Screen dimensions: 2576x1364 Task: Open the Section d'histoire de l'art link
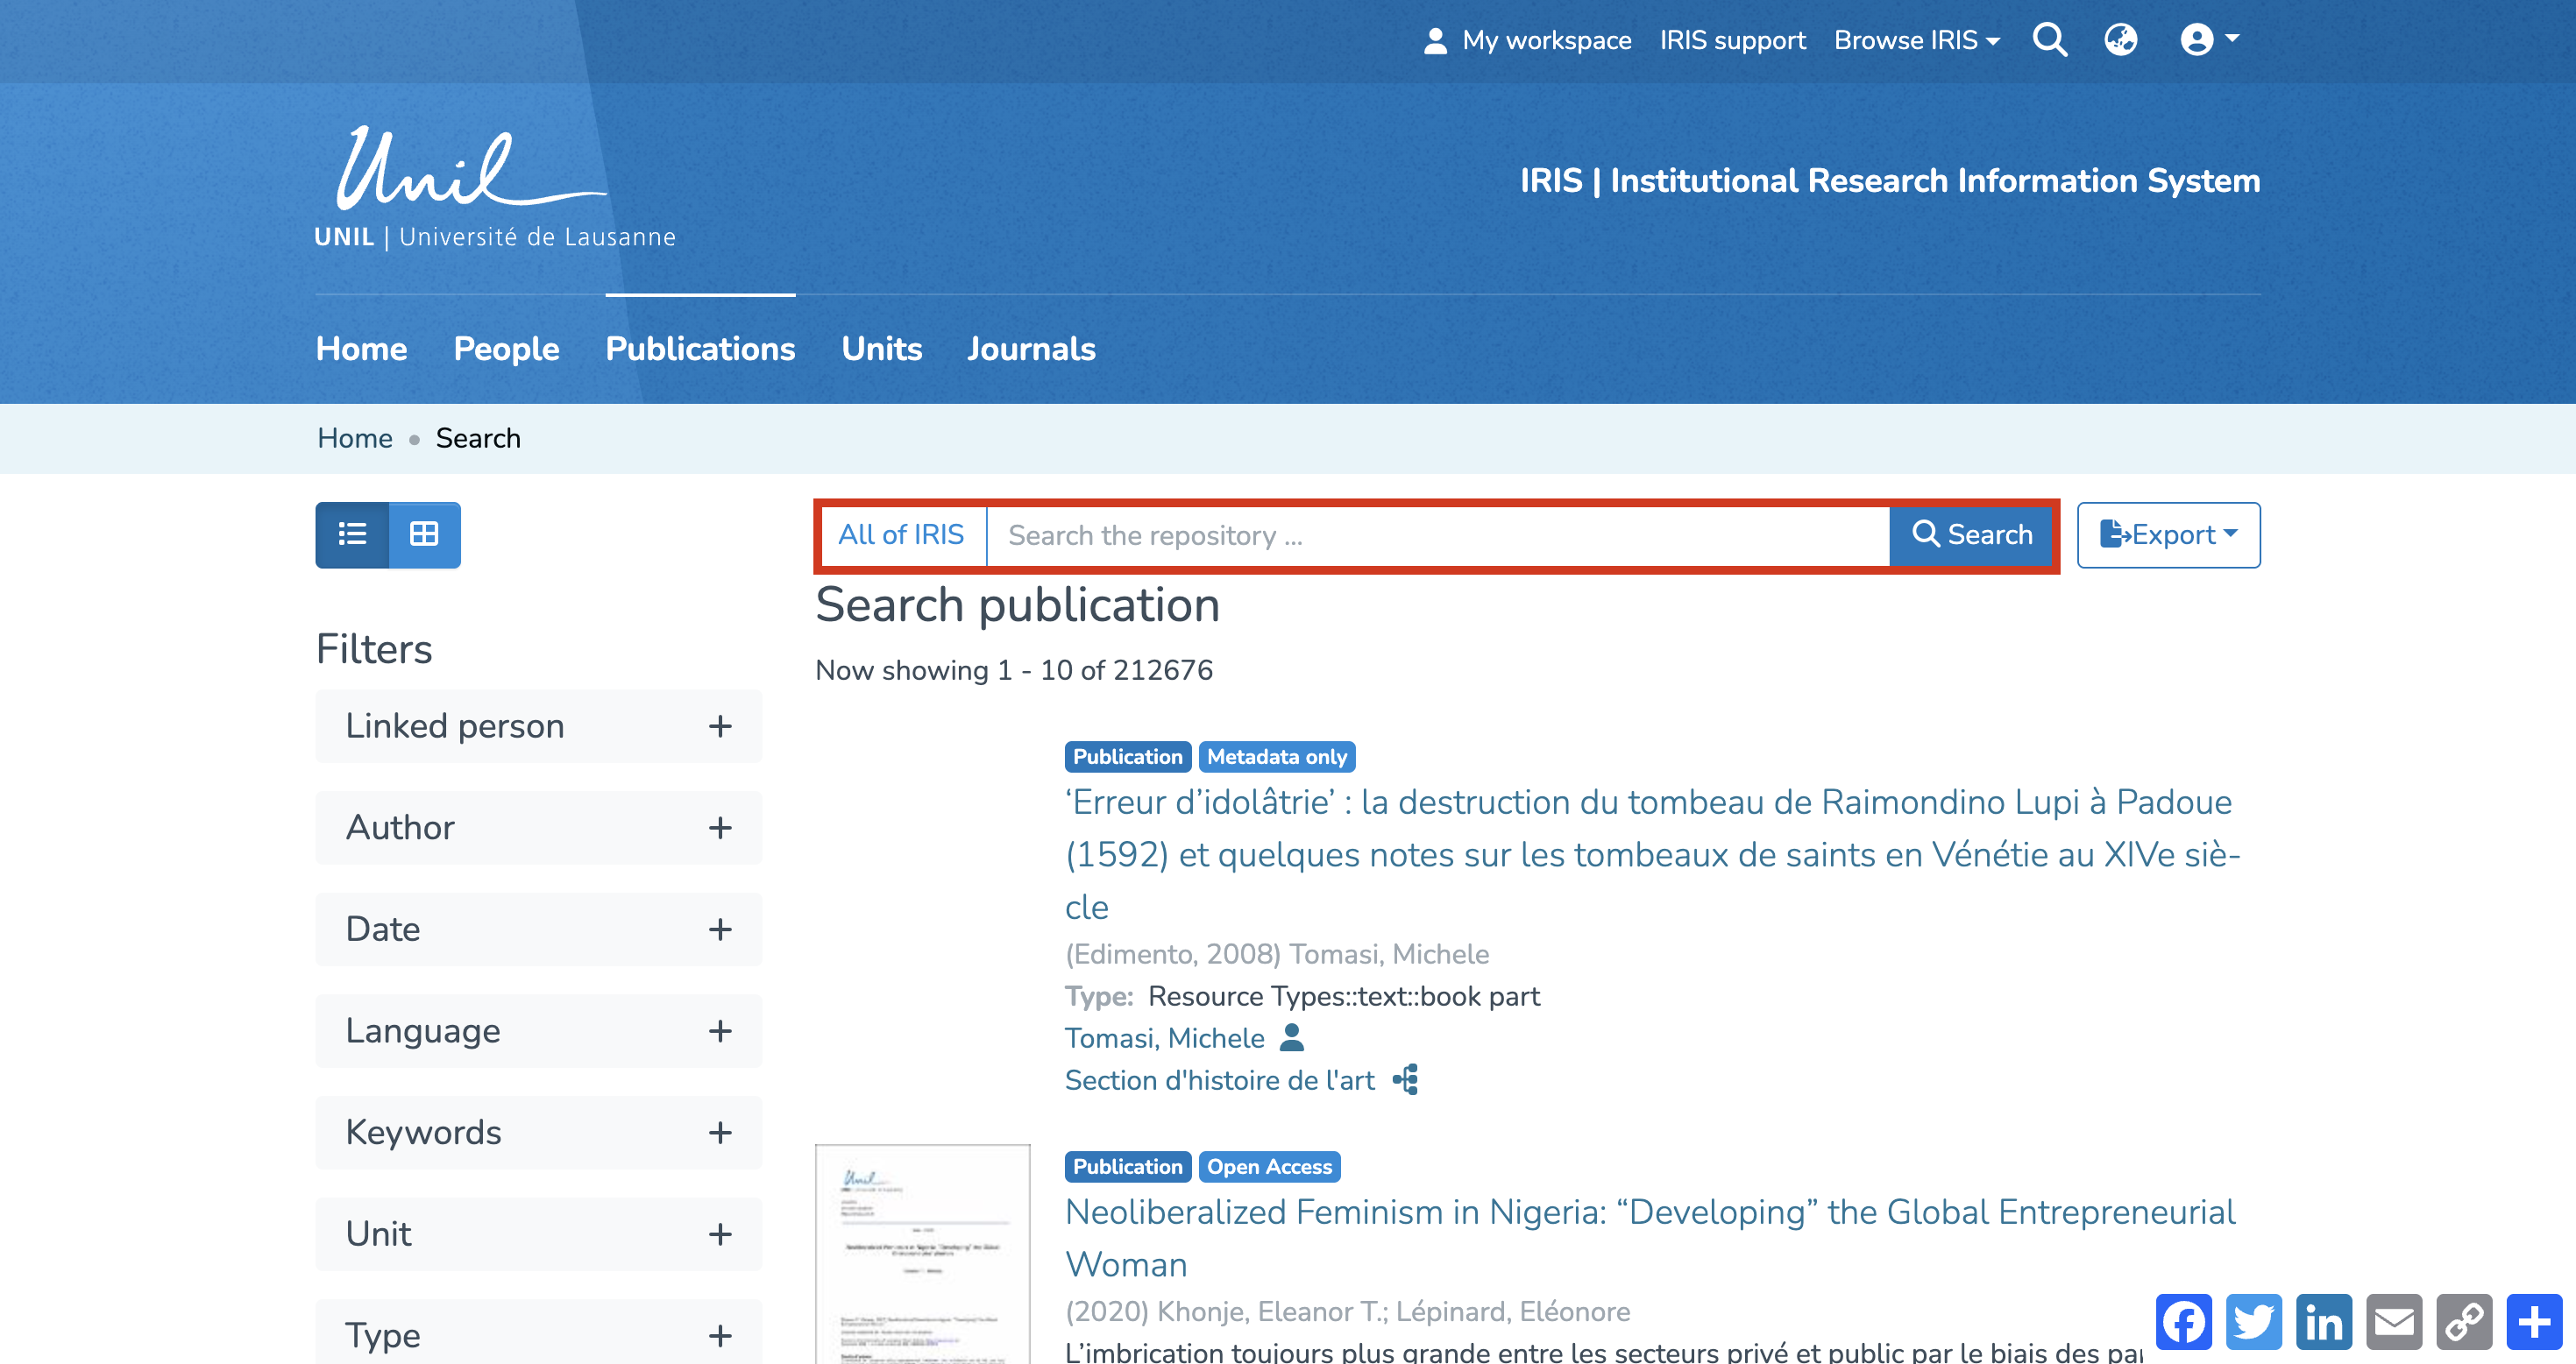pyautogui.click(x=1219, y=1080)
